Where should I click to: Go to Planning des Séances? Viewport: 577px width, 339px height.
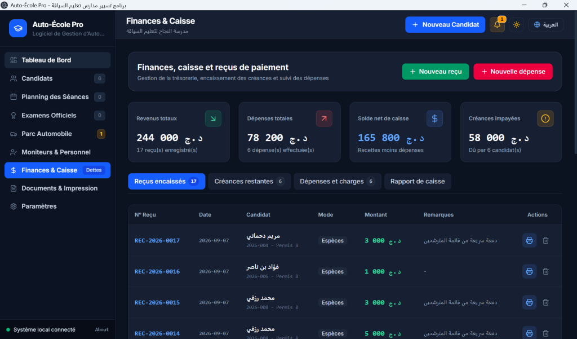[x=57, y=97]
